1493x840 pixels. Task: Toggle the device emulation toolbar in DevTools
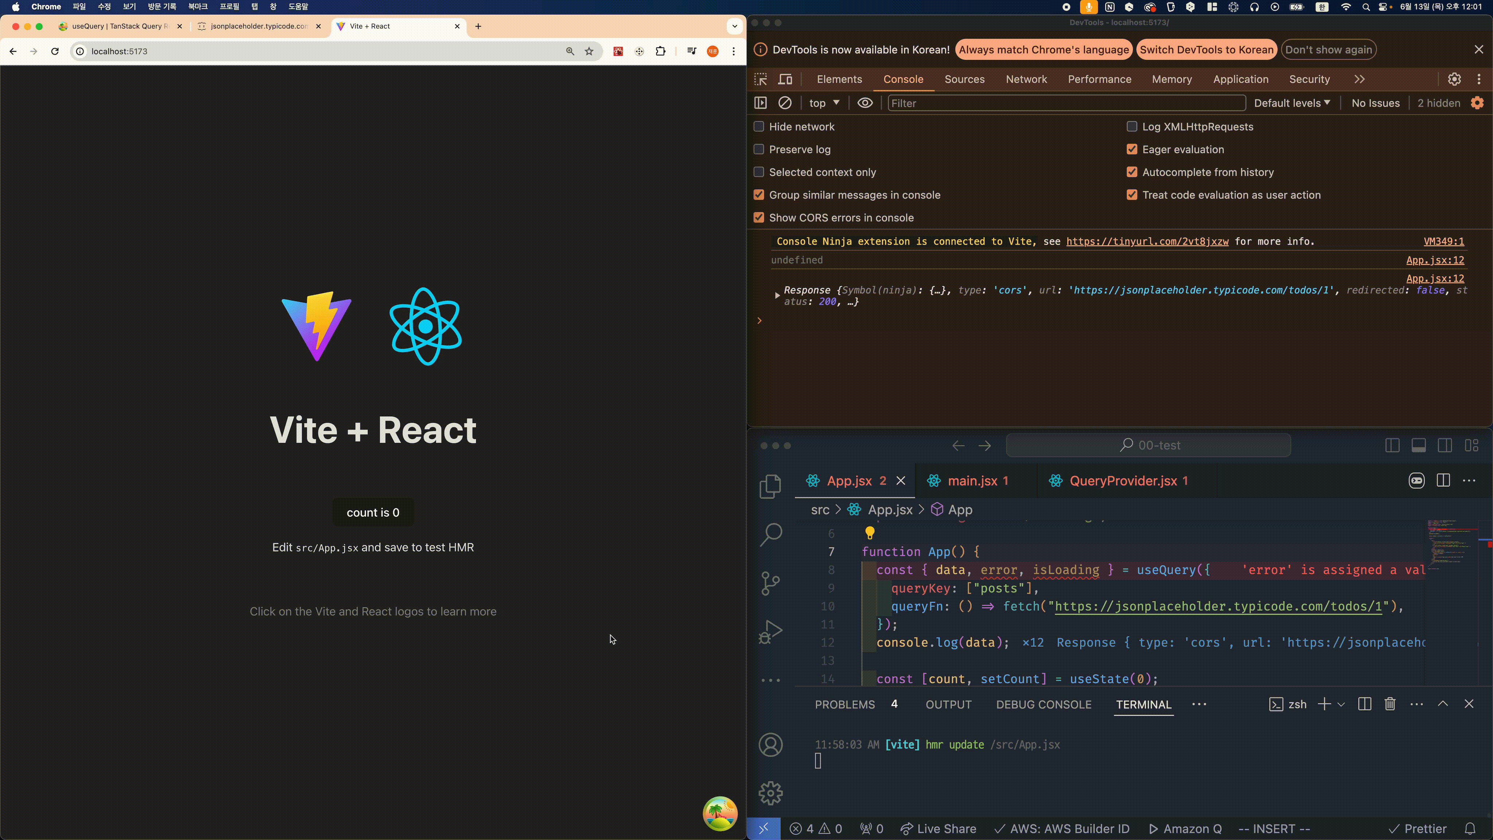[786, 79]
